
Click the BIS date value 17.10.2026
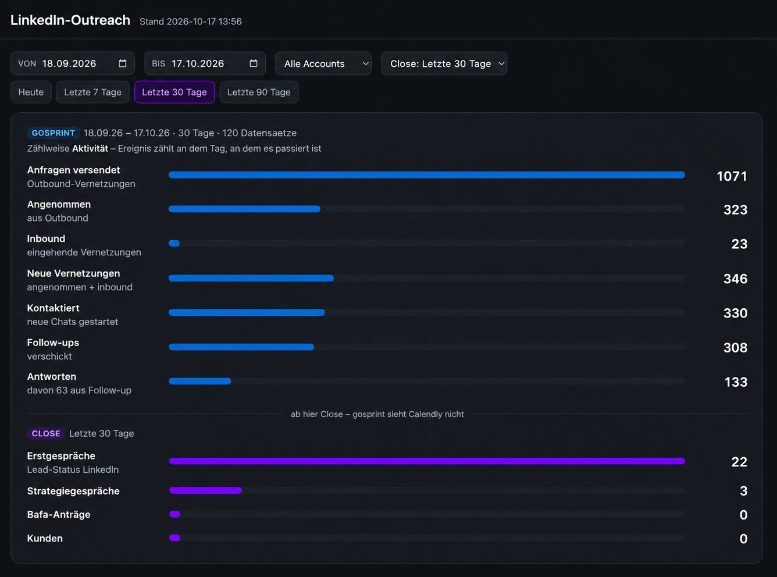[198, 63]
